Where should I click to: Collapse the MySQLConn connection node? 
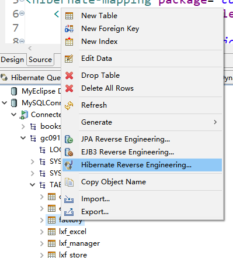[x=5, y=103]
